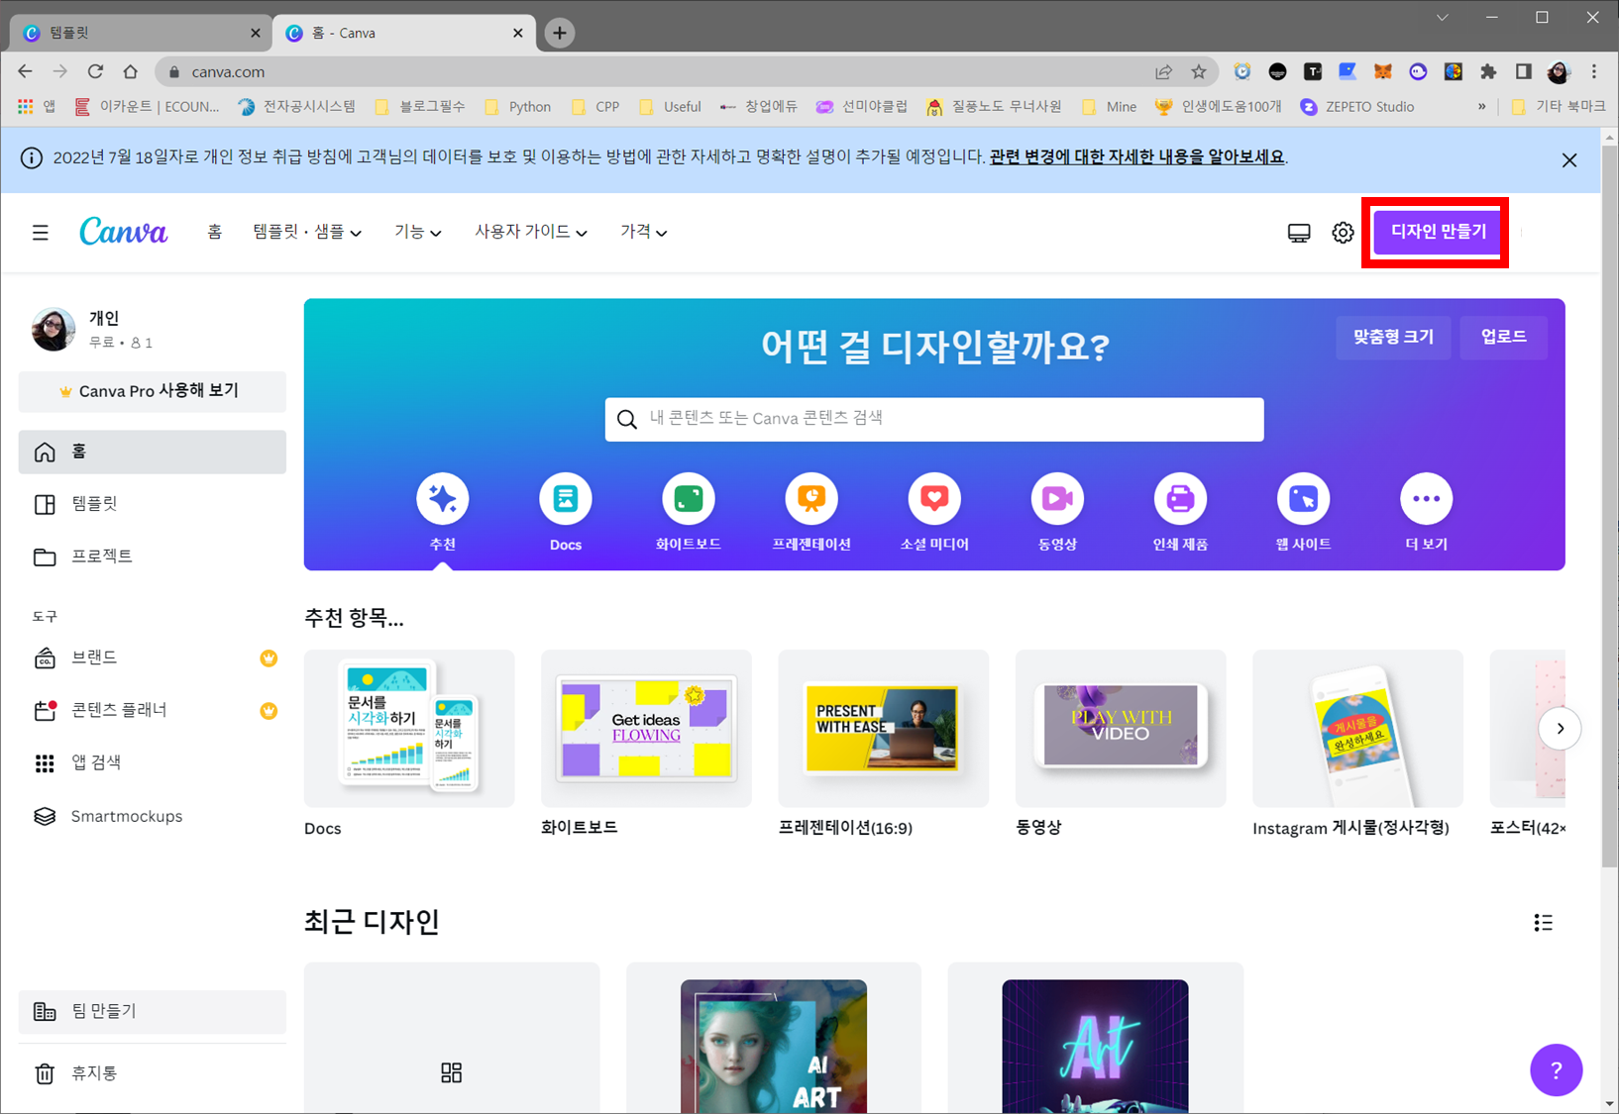Select the Docs category icon

coord(566,499)
